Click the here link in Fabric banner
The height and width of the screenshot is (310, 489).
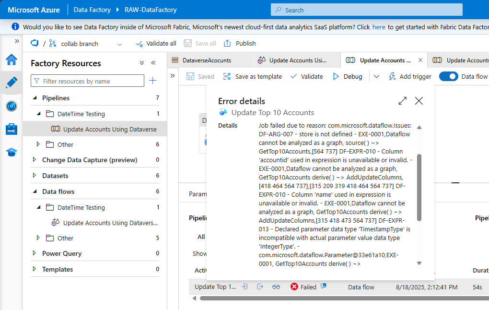click(379, 27)
